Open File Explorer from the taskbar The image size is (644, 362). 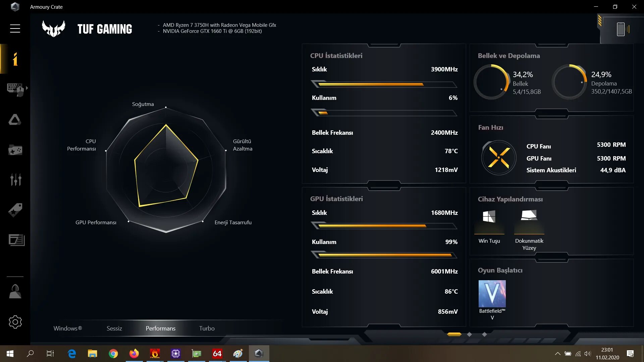point(92,354)
